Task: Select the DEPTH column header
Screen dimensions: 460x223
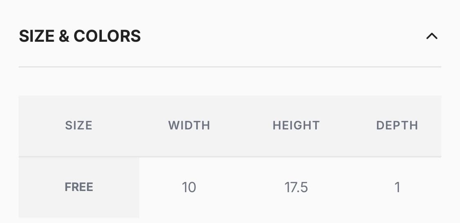Action: point(397,125)
